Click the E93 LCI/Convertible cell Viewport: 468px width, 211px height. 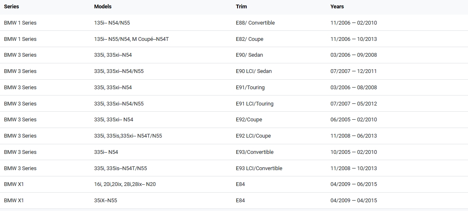click(x=259, y=168)
